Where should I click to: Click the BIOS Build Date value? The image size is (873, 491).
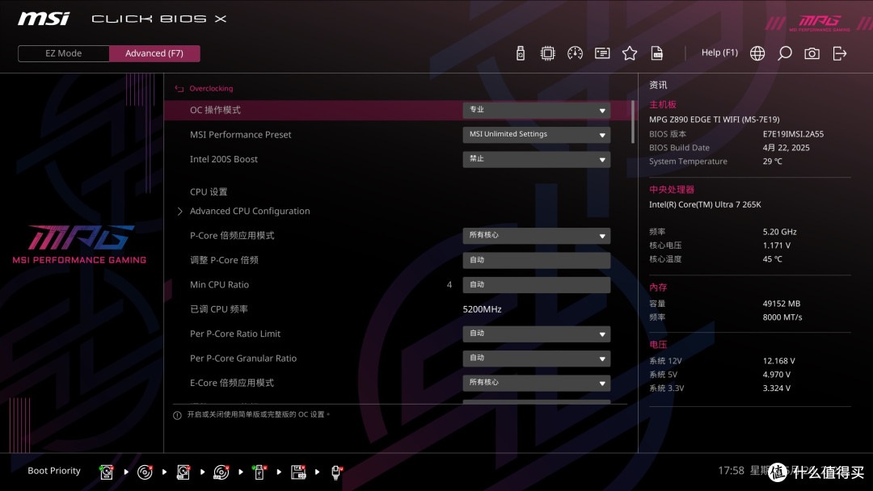pos(787,148)
